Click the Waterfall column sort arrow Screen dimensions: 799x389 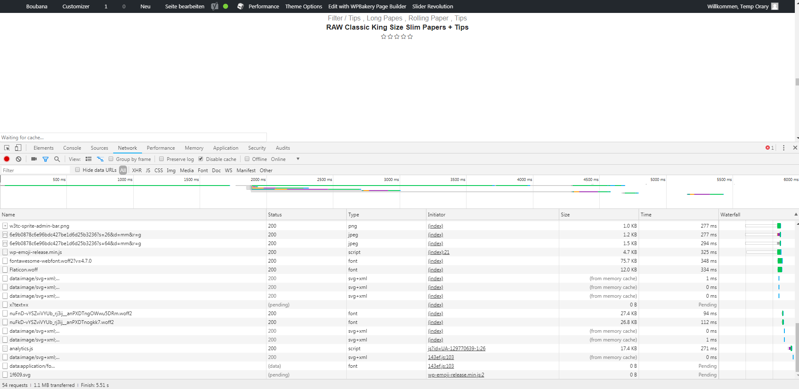click(x=795, y=214)
